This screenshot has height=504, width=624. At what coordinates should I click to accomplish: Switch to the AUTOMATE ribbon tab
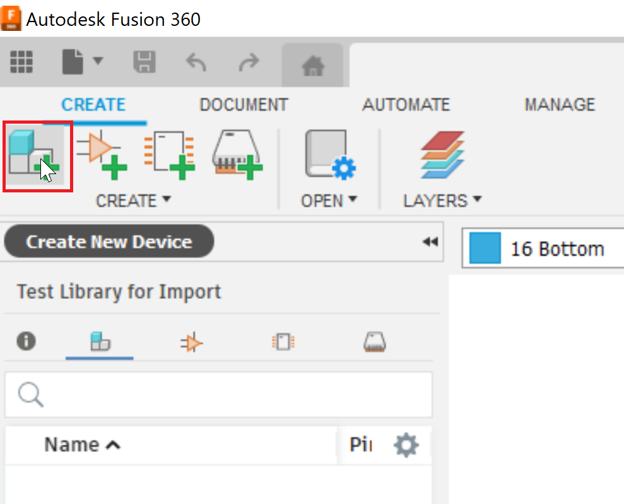tap(406, 105)
